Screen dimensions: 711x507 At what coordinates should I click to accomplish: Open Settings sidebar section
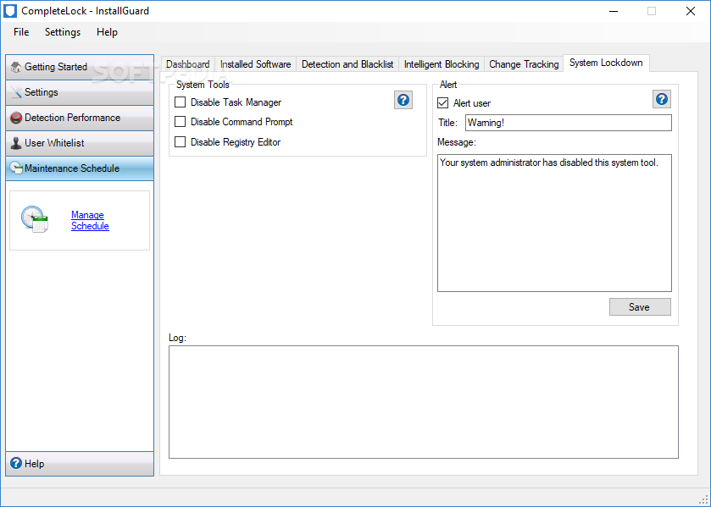80,92
